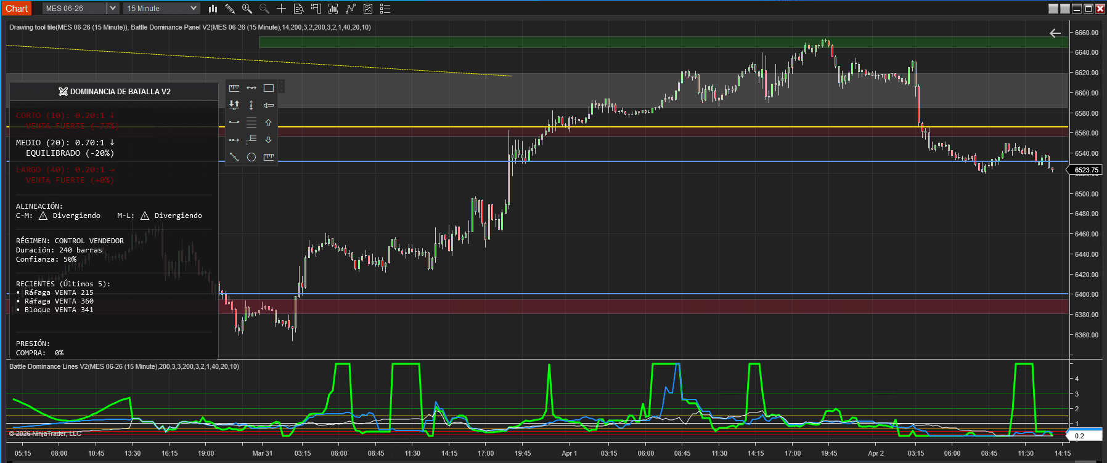Click the COMPRA: 0% pressure value
This screenshot has height=463, width=1107.
[x=39, y=353]
